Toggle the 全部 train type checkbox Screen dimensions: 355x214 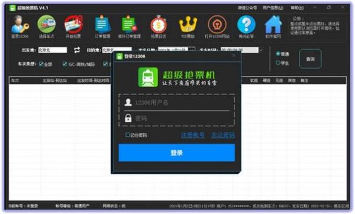click(x=41, y=64)
